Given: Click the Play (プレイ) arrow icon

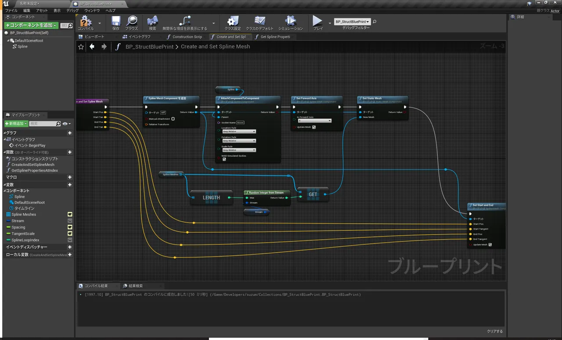Looking at the screenshot, I should point(317,21).
